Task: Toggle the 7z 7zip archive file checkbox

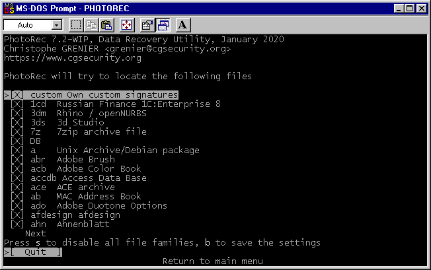Action: tap(17, 132)
